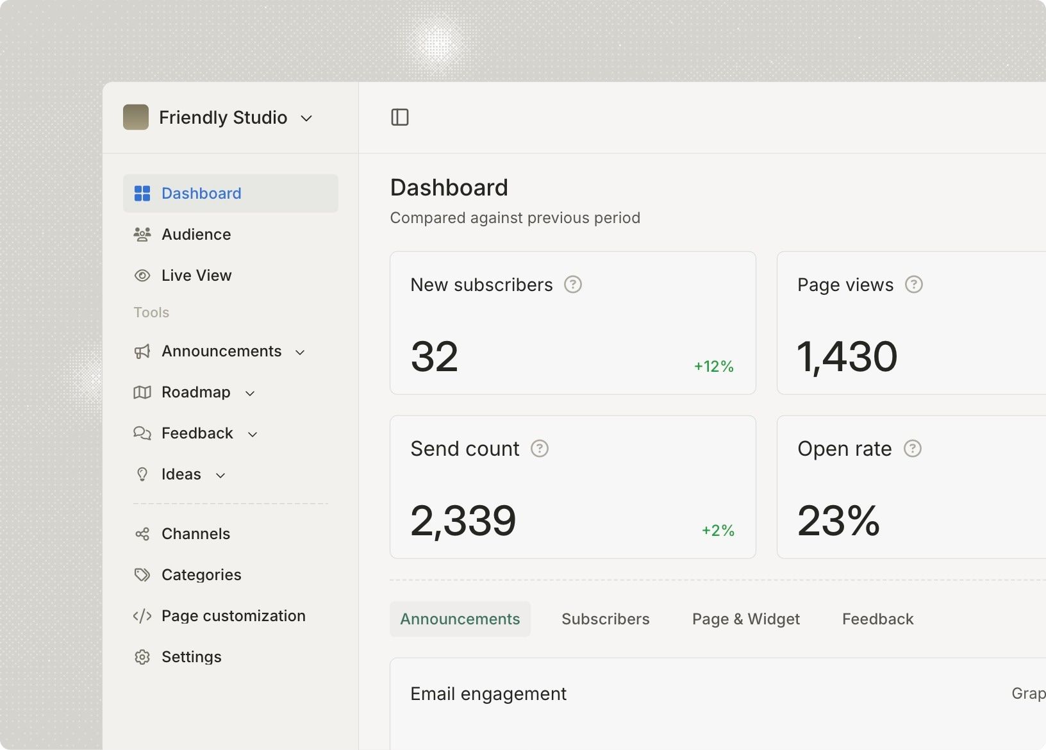Open the Categories page
Screen dimensions: 1046x750
click(x=201, y=575)
